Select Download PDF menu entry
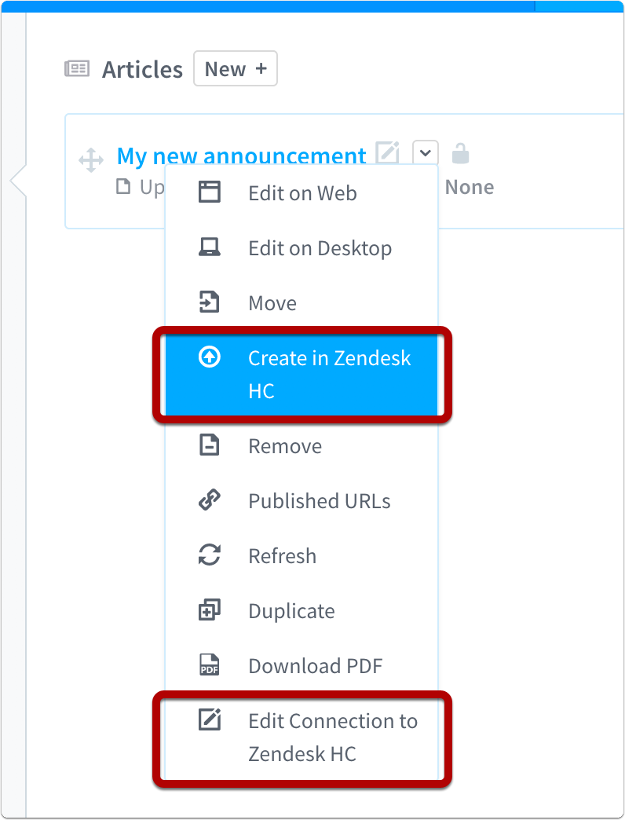 pyautogui.click(x=302, y=666)
